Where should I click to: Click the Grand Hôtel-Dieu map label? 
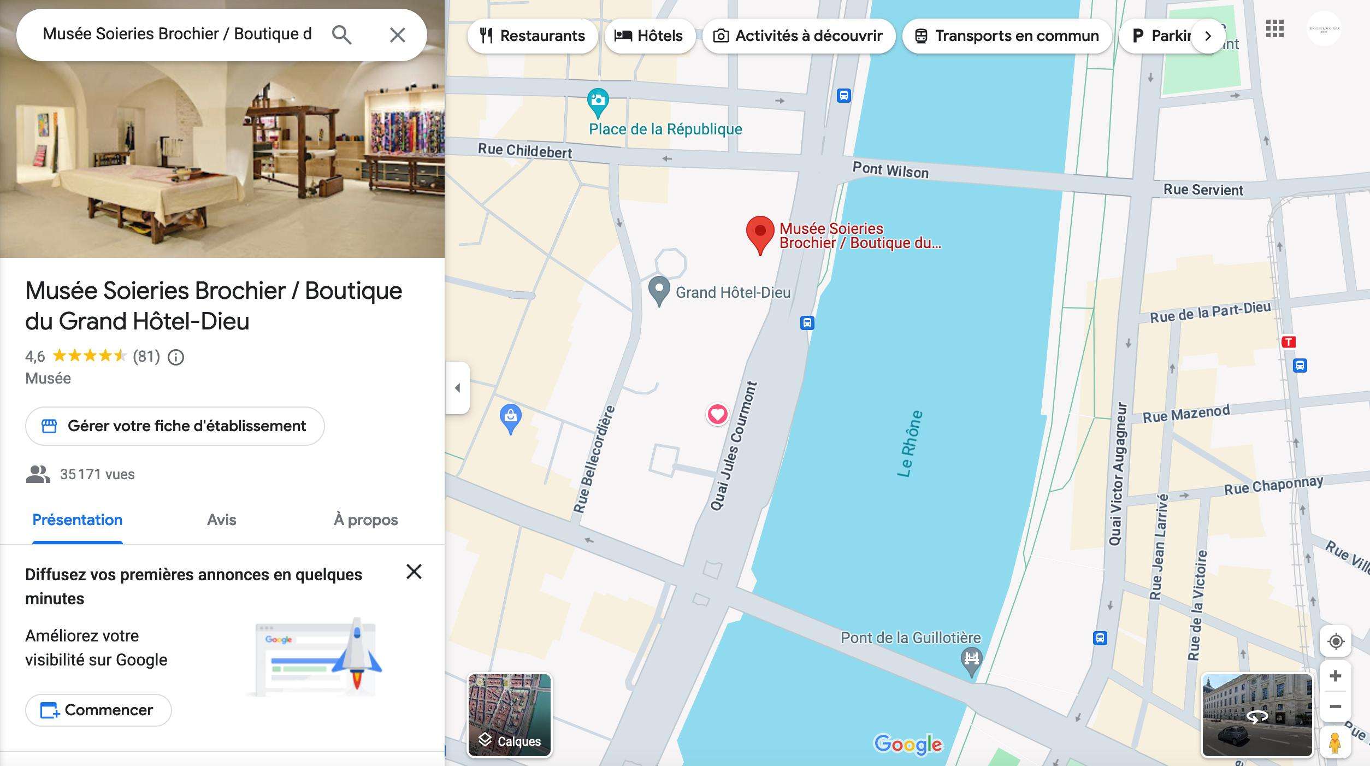tap(733, 293)
